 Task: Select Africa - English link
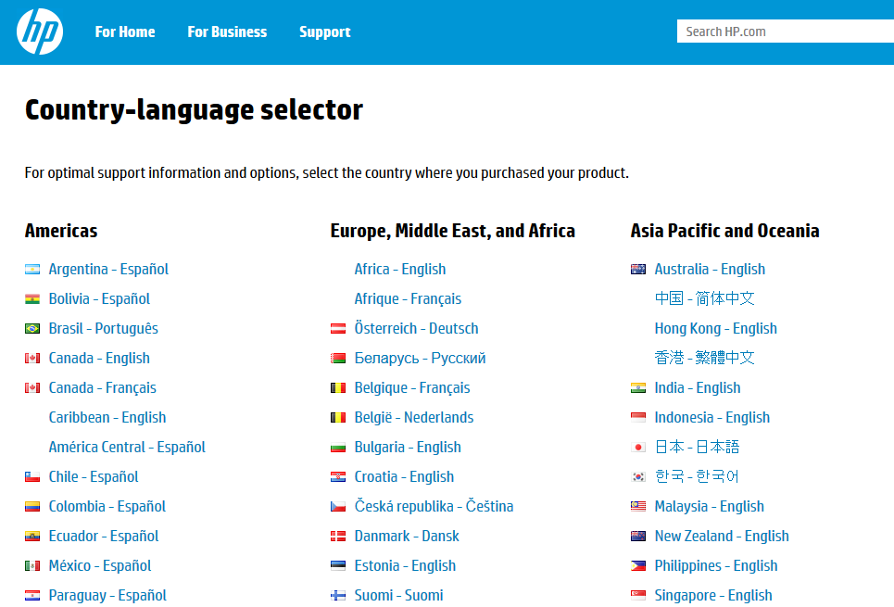pyautogui.click(x=399, y=270)
